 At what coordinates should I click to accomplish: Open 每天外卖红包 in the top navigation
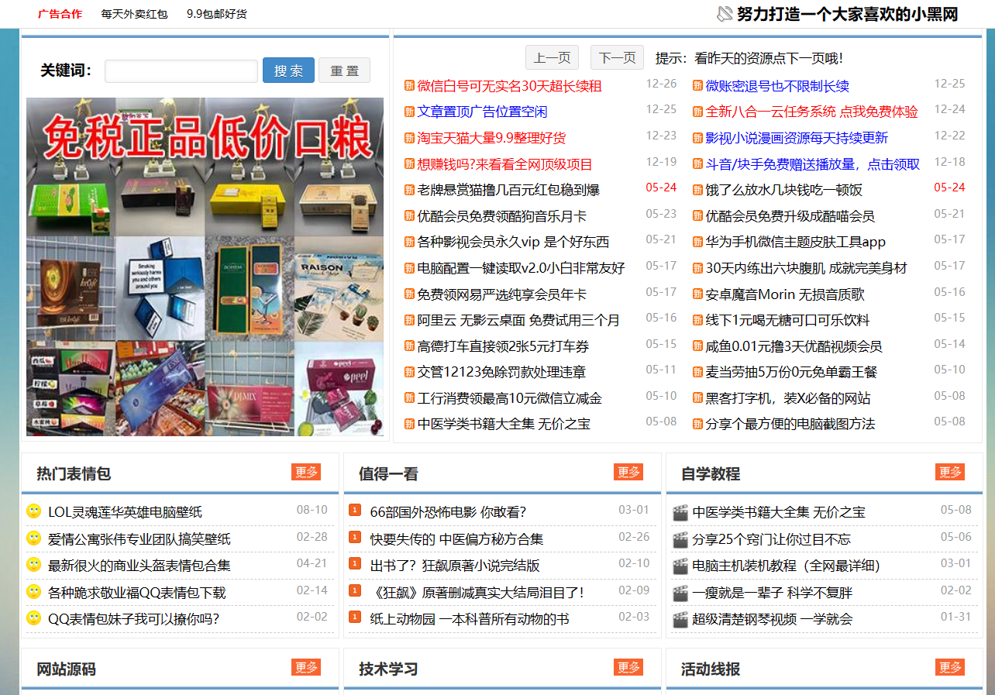point(134,14)
